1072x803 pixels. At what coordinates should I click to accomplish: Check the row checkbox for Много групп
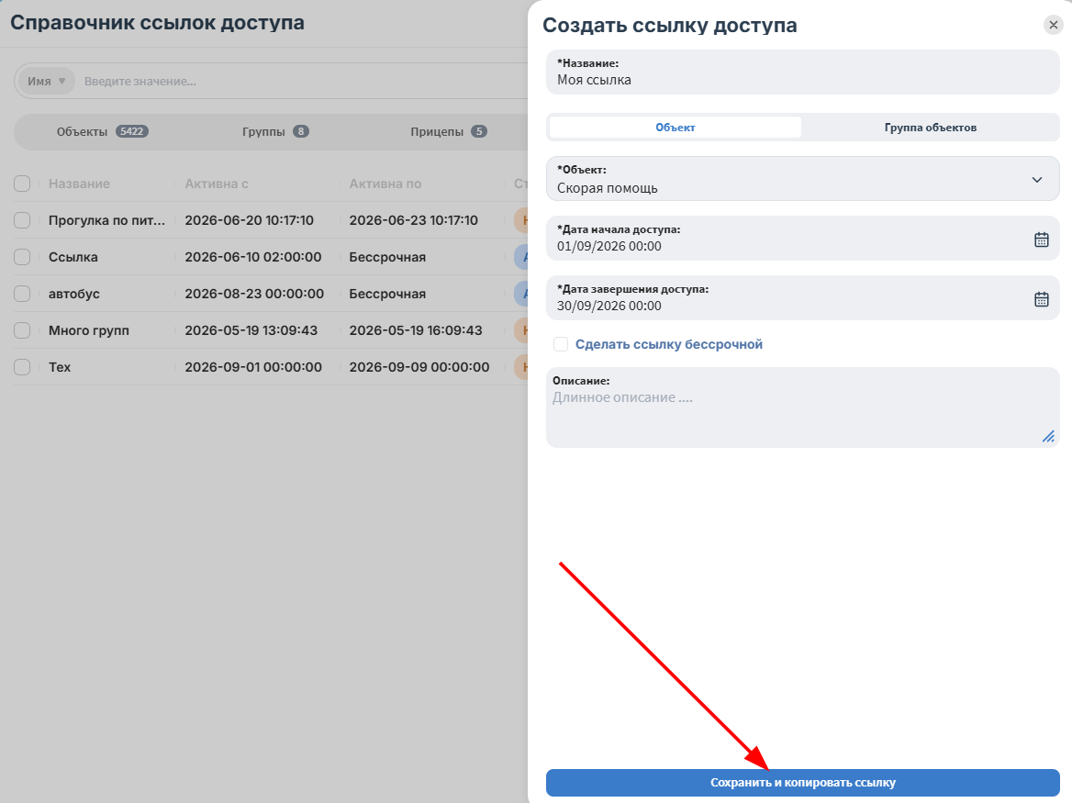coord(22,330)
